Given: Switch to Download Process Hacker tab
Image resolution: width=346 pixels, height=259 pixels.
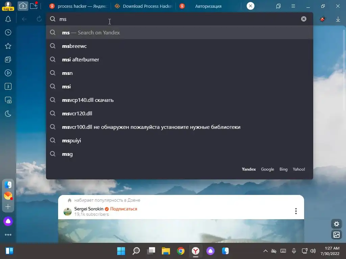Looking at the screenshot, I should click(144, 6).
